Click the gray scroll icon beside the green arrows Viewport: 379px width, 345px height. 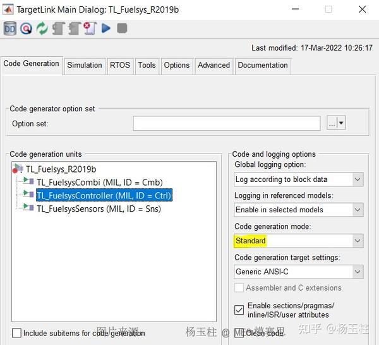pos(58,28)
